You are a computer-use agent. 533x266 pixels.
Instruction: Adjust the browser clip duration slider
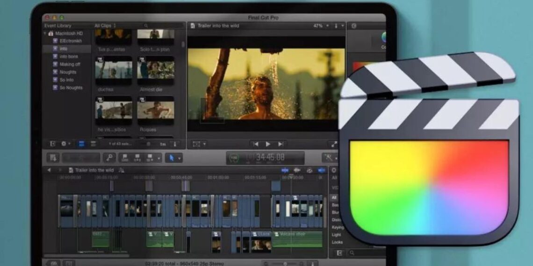(149, 144)
